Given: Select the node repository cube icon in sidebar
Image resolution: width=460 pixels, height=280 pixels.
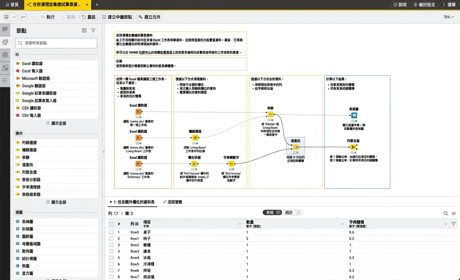Looking at the screenshot, I should click(x=5, y=55).
